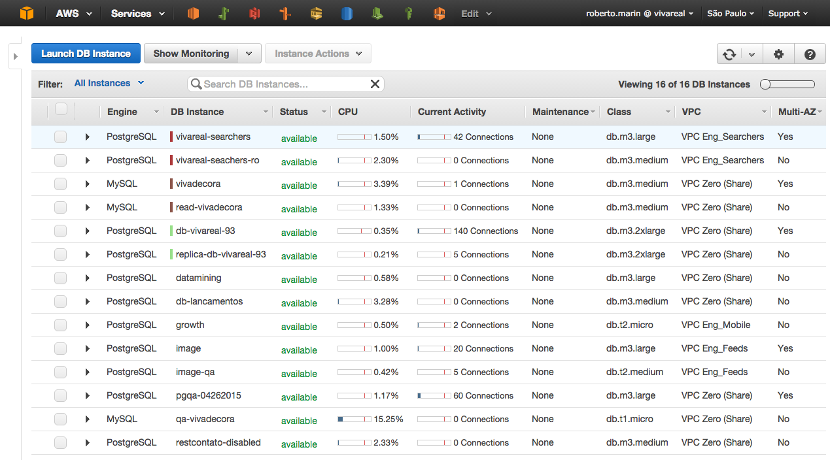Check the datamining row checkbox

click(61, 278)
